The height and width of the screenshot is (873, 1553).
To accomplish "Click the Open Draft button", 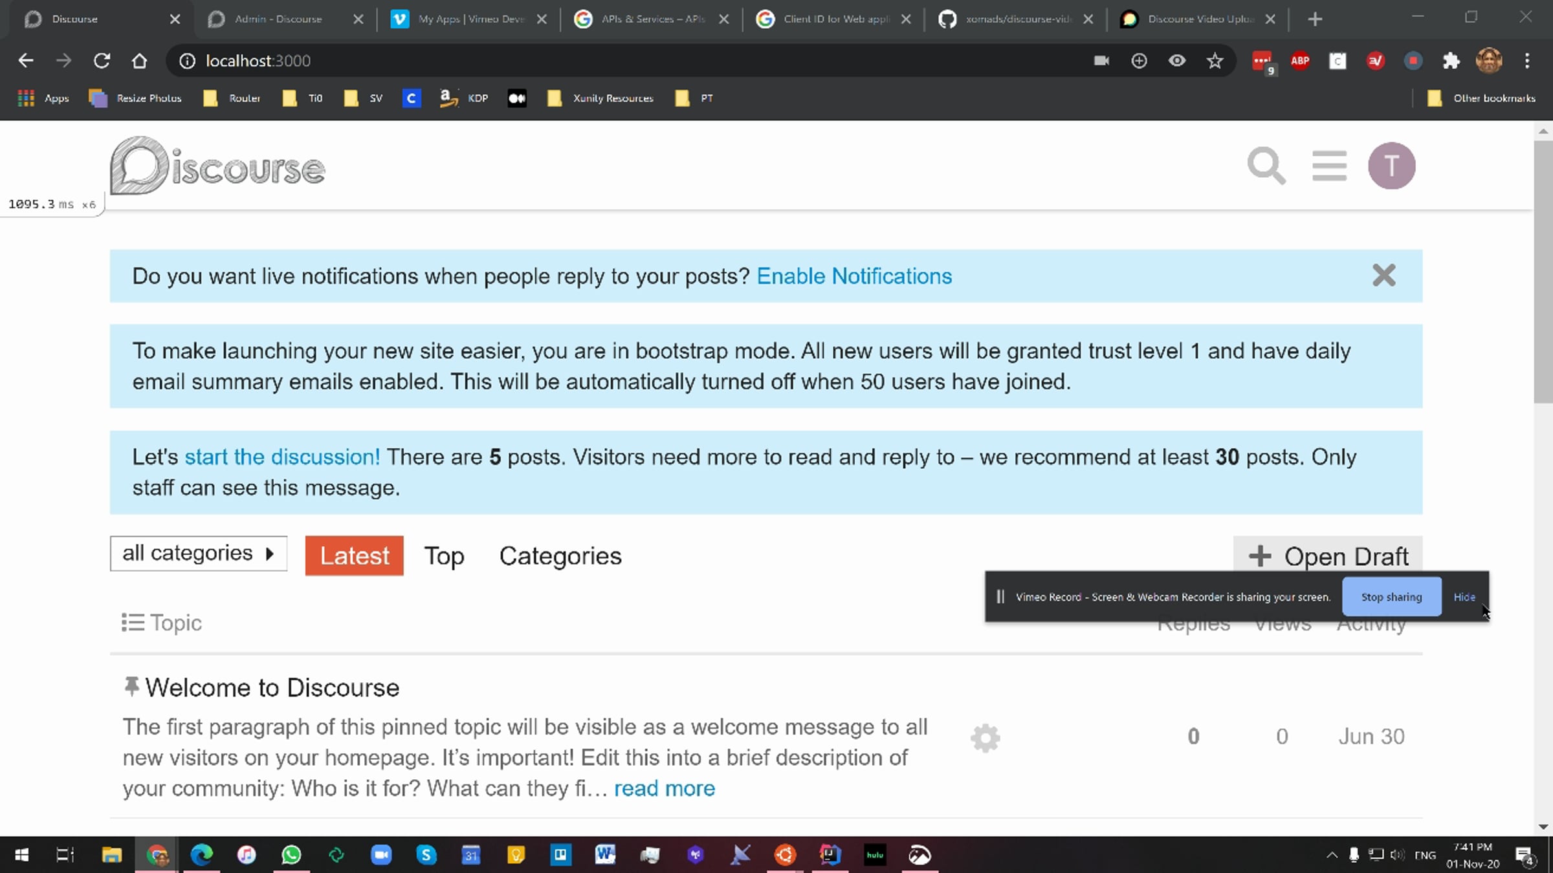I will click(x=1328, y=555).
